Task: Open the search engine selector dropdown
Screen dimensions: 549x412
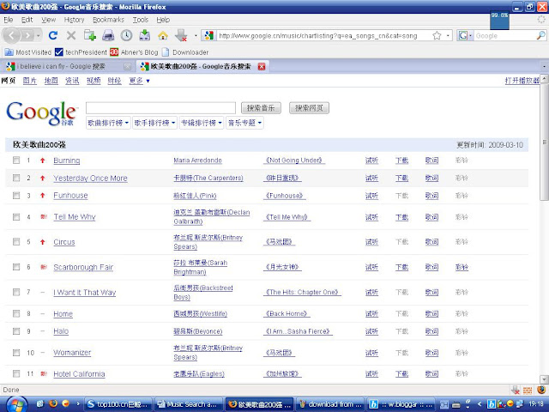Action: click(x=465, y=35)
